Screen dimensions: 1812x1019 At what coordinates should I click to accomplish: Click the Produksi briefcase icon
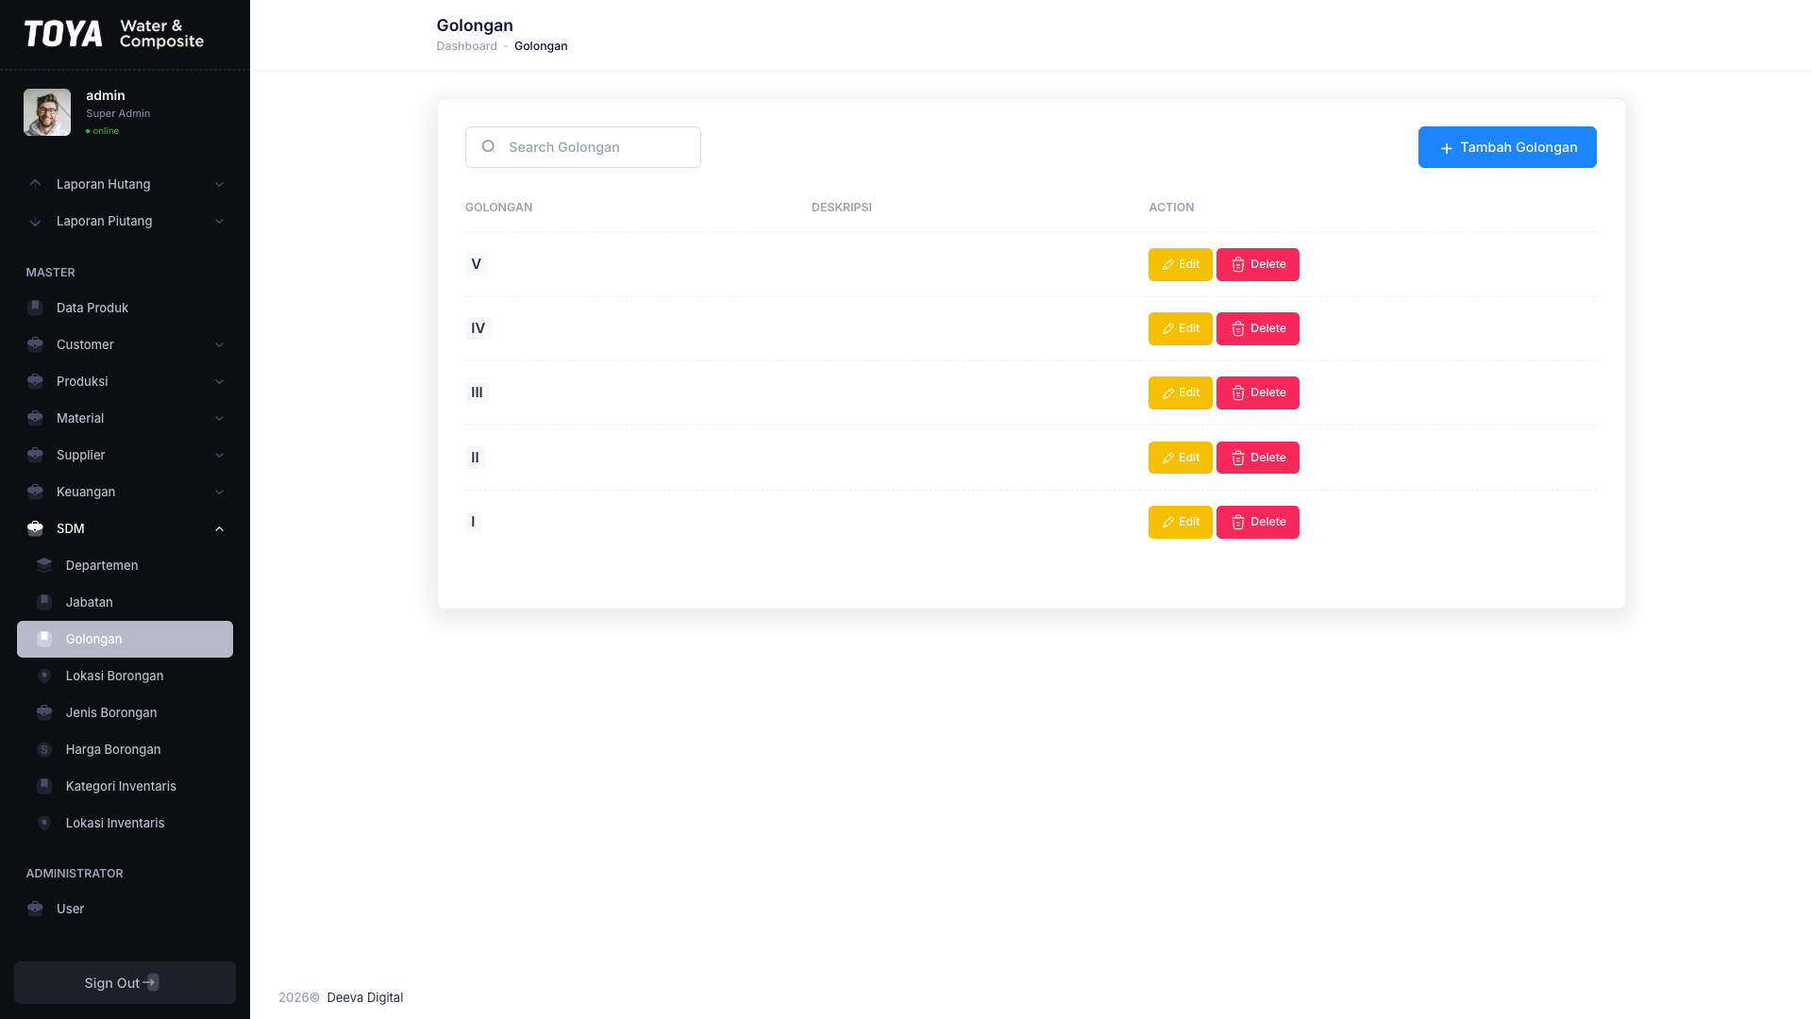click(35, 381)
